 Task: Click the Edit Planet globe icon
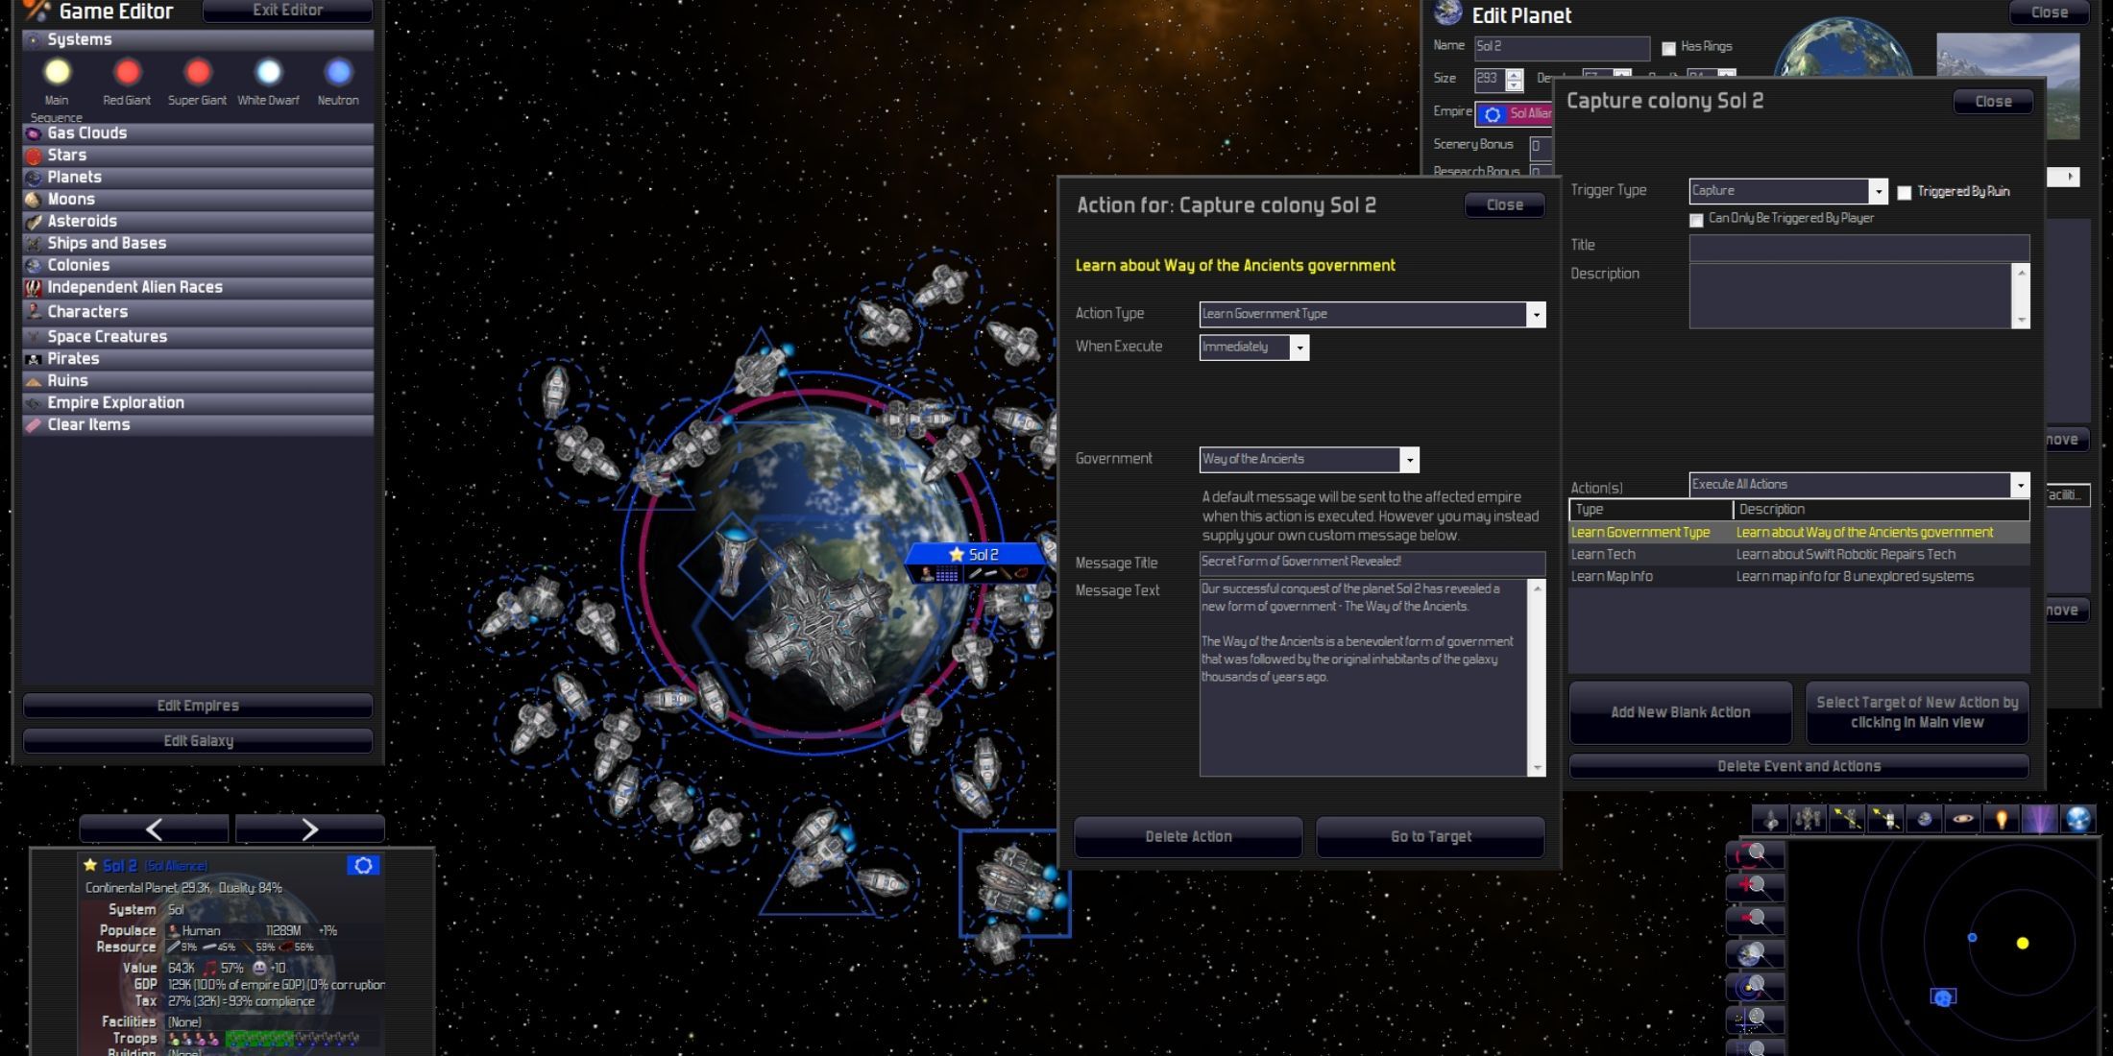point(1448,13)
